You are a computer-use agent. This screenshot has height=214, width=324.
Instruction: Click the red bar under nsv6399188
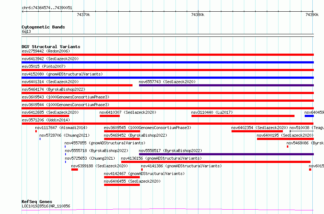75,170
